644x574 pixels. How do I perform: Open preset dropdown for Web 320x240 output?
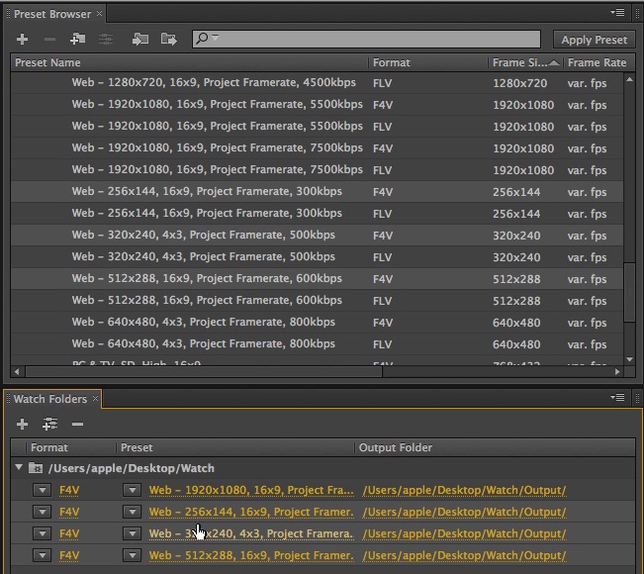[132, 533]
